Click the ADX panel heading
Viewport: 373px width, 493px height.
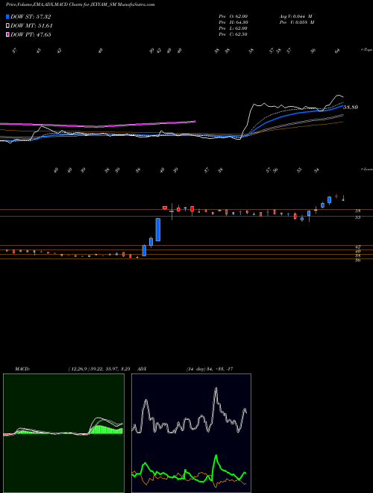[x=142, y=369]
